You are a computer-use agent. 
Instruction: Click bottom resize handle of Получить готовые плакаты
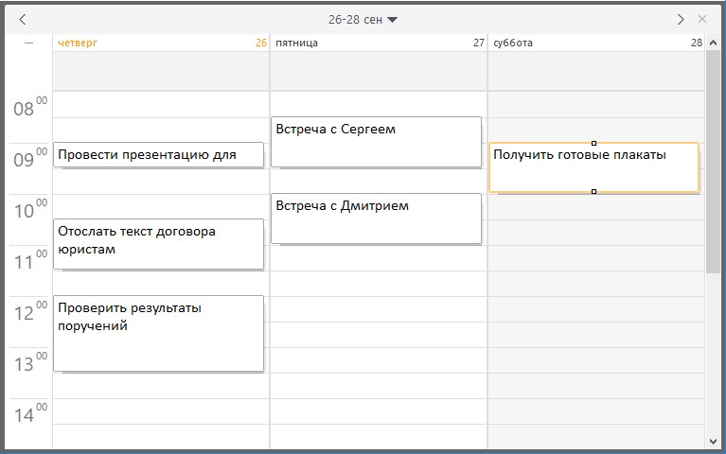pyautogui.click(x=594, y=192)
